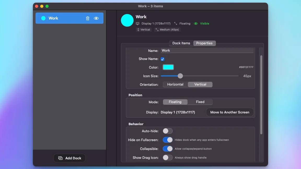Click the Display 1 (1728x1117) label in header

[156, 23]
